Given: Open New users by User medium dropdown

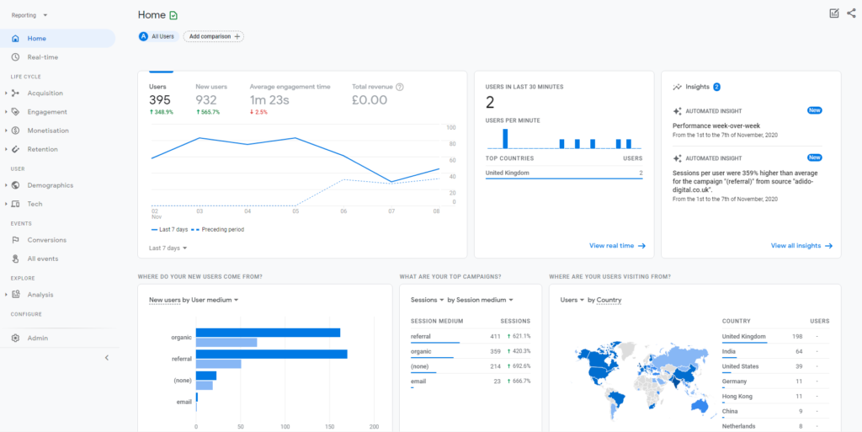Looking at the screenshot, I should coord(194,300).
